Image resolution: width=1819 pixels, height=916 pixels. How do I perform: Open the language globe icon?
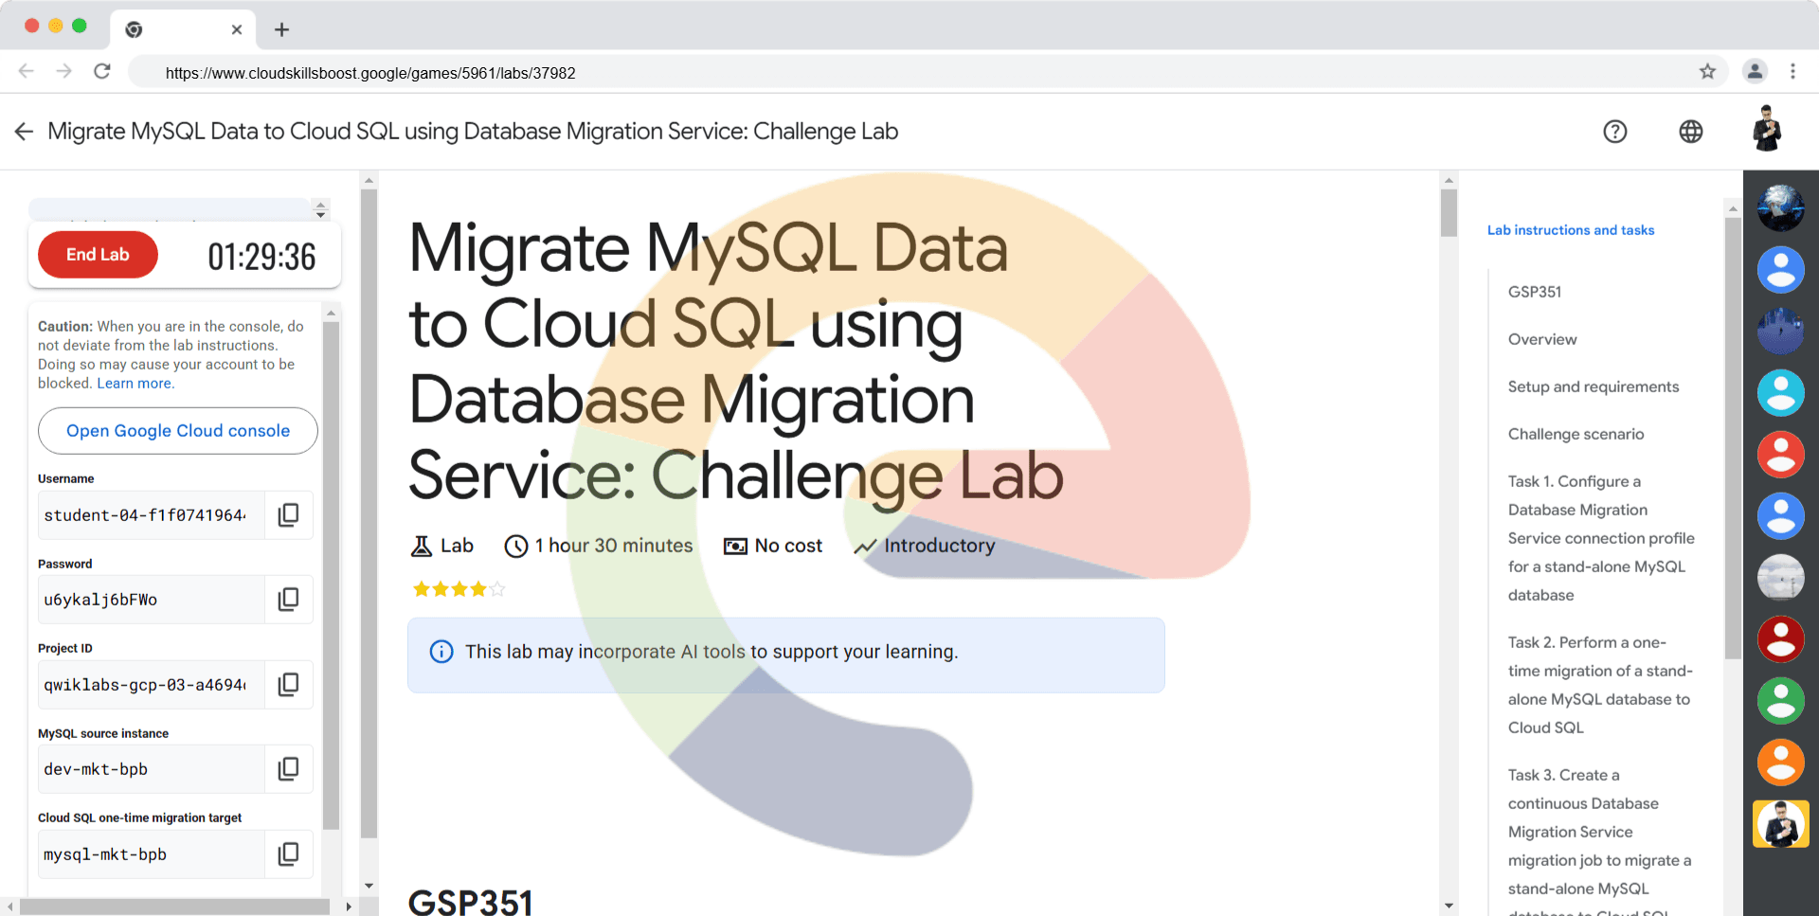[x=1691, y=132]
